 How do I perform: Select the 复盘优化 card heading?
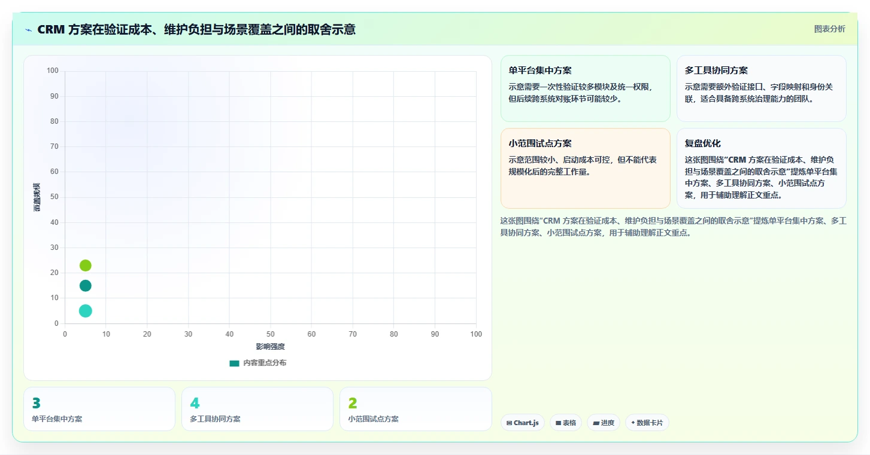703,143
